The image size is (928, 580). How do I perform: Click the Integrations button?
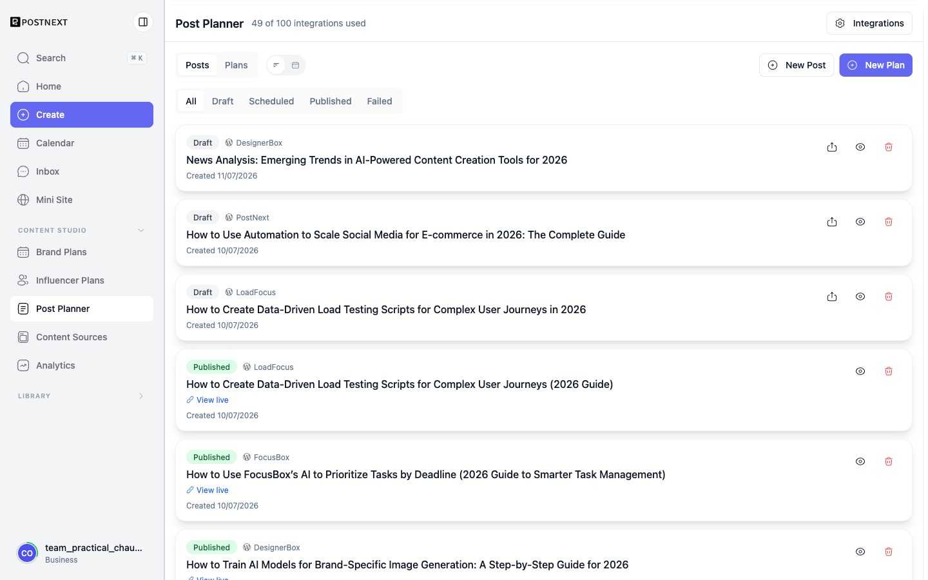[x=869, y=23]
